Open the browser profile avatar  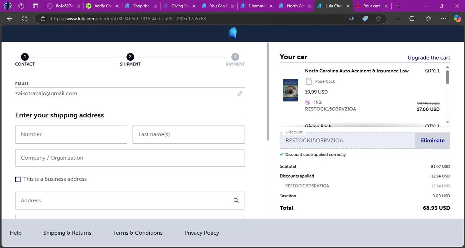pyautogui.click(x=7, y=6)
